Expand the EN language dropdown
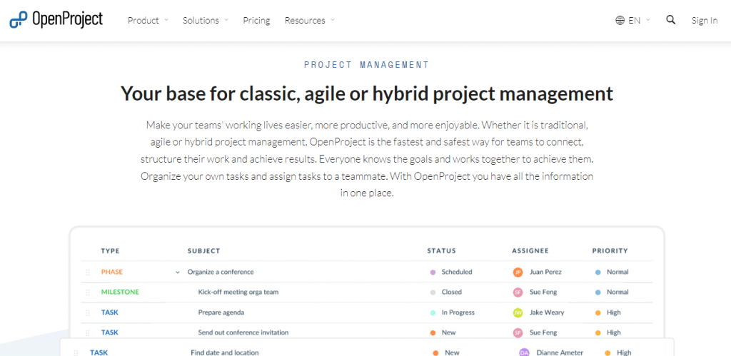The image size is (731, 356). click(639, 21)
